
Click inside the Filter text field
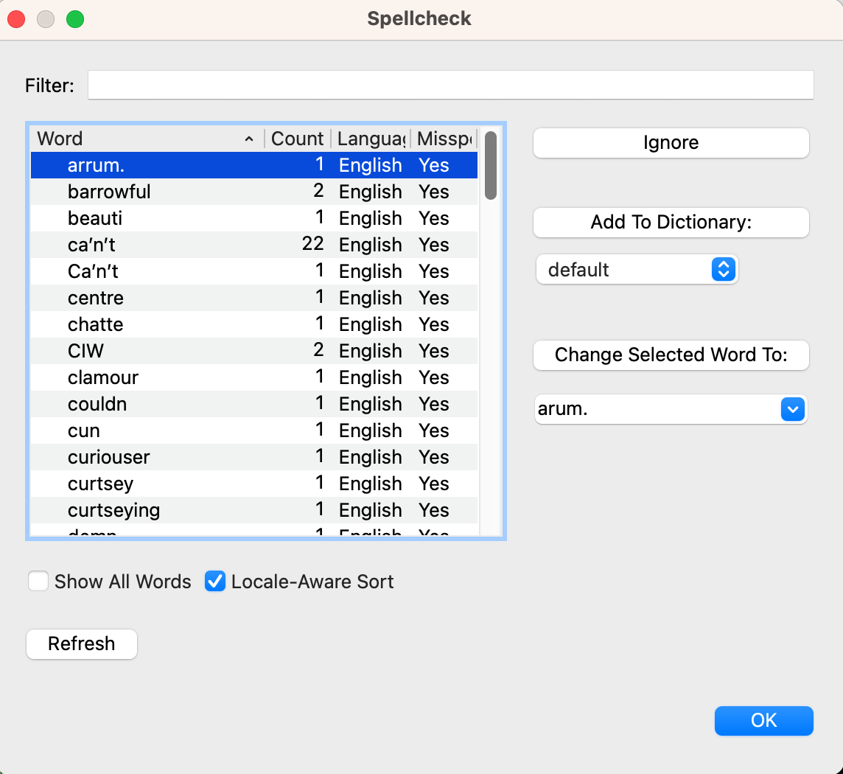450,86
